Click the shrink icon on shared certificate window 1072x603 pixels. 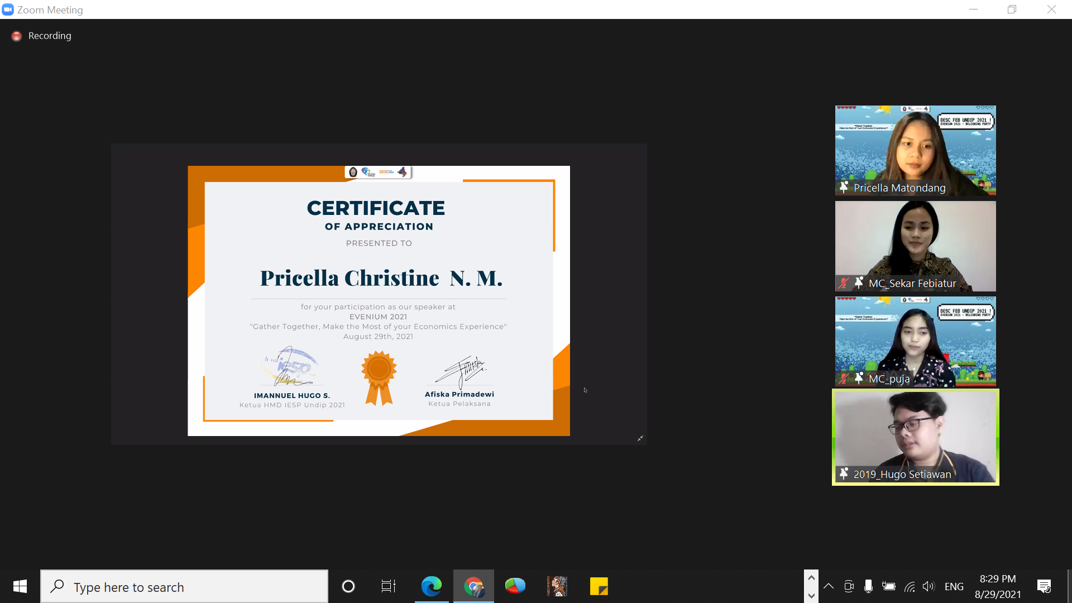pos(640,438)
